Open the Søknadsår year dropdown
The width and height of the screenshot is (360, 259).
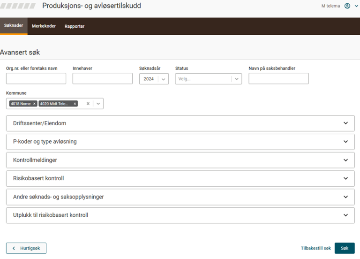click(x=164, y=79)
